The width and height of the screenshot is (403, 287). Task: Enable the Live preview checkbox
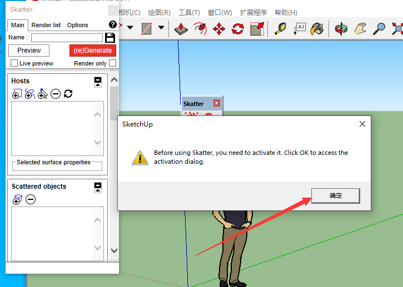(x=14, y=63)
